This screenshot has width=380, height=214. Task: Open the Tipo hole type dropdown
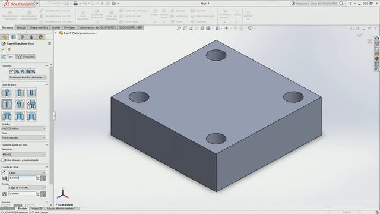pyautogui.click(x=24, y=137)
